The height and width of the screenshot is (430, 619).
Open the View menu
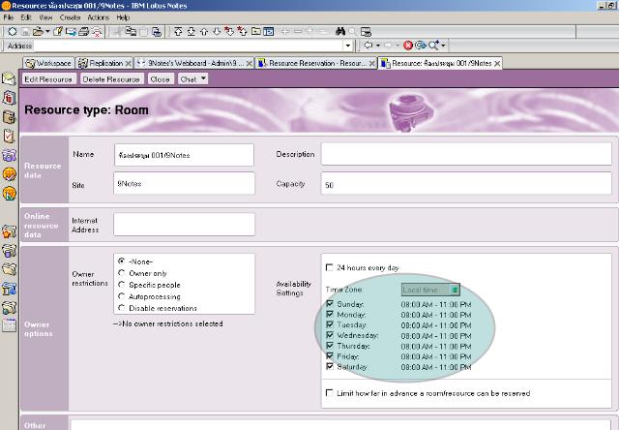(45, 17)
